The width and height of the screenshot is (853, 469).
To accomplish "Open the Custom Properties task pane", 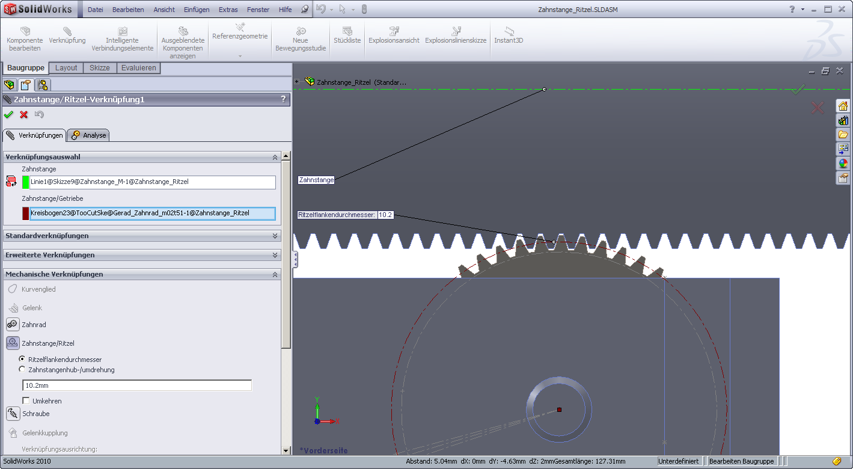I will tap(843, 177).
